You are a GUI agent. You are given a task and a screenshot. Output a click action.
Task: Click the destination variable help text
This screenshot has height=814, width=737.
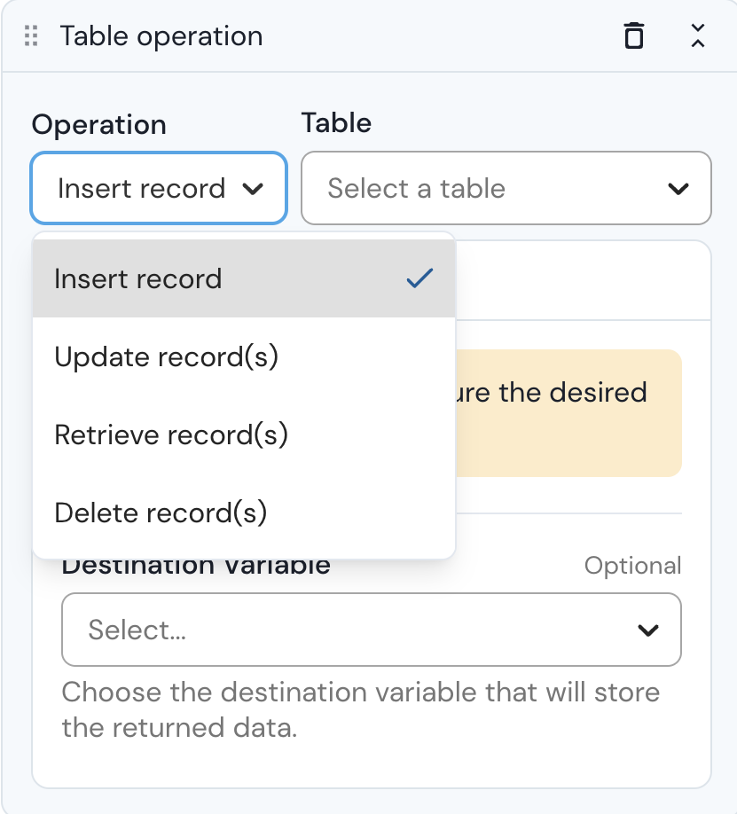(361, 709)
